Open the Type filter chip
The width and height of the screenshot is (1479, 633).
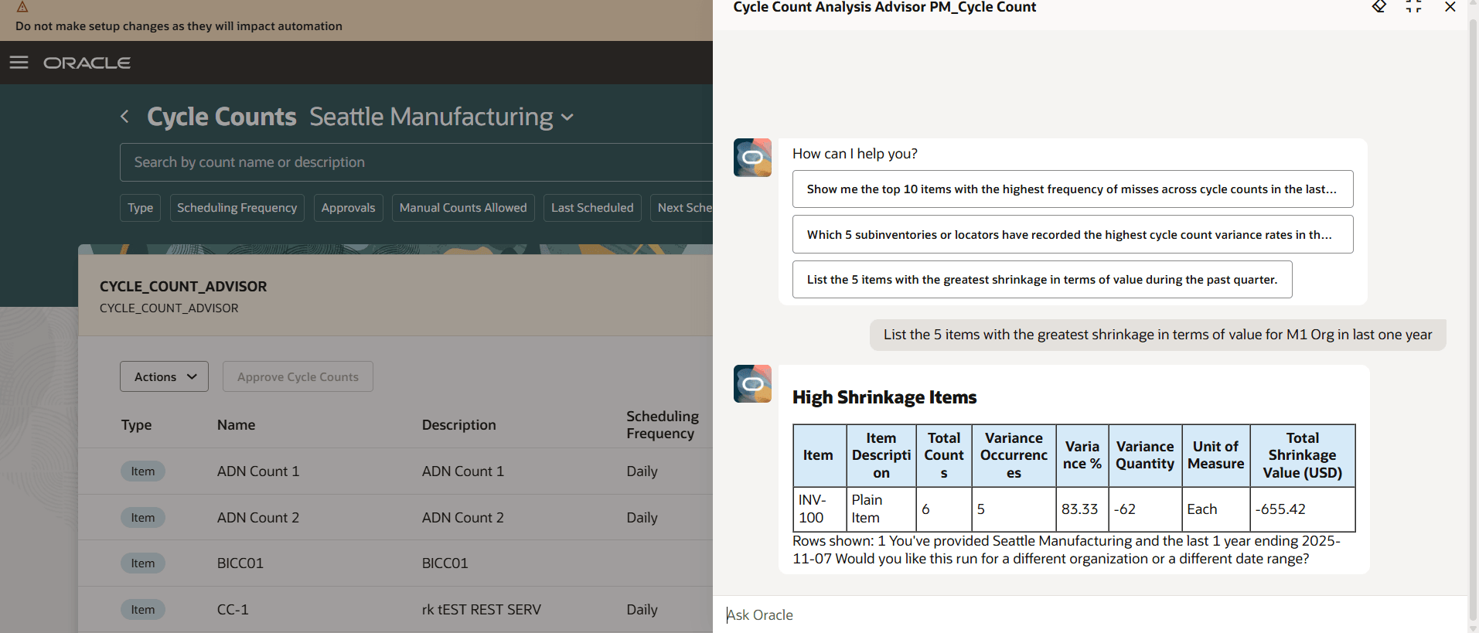[x=140, y=208]
